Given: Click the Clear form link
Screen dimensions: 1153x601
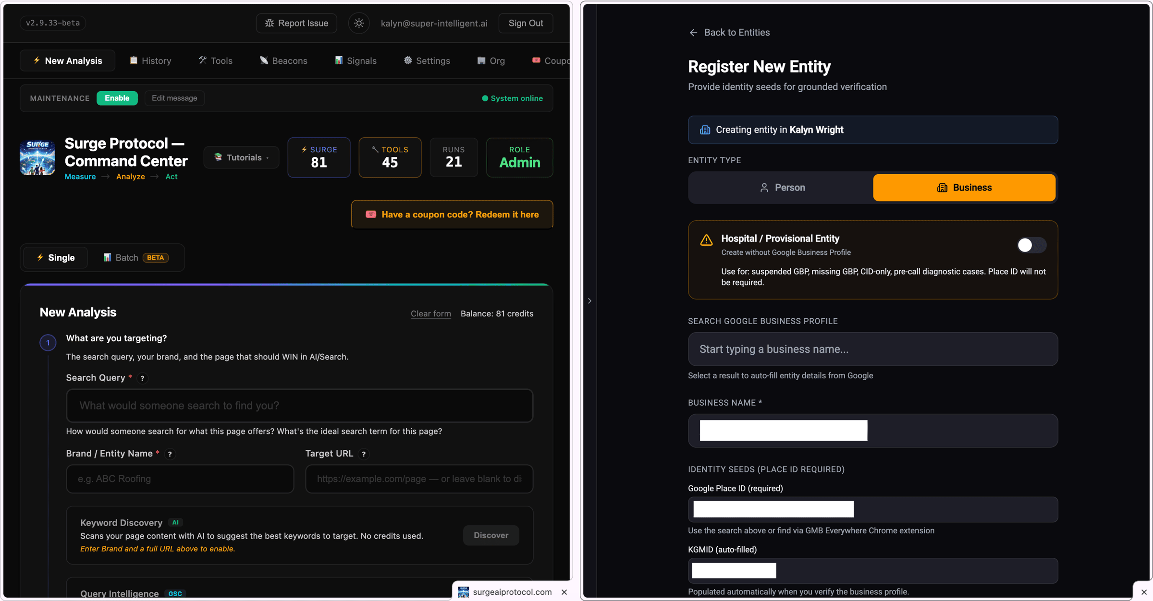Looking at the screenshot, I should tap(430, 313).
